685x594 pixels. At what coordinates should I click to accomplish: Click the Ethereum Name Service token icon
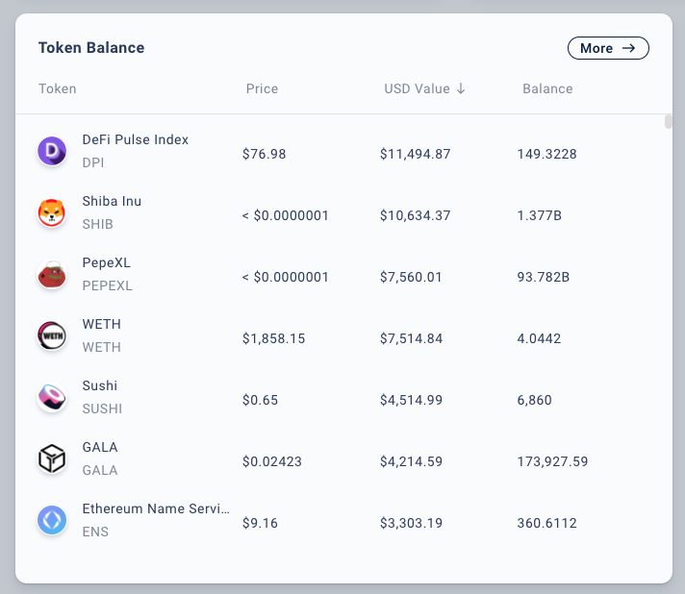pyautogui.click(x=52, y=520)
